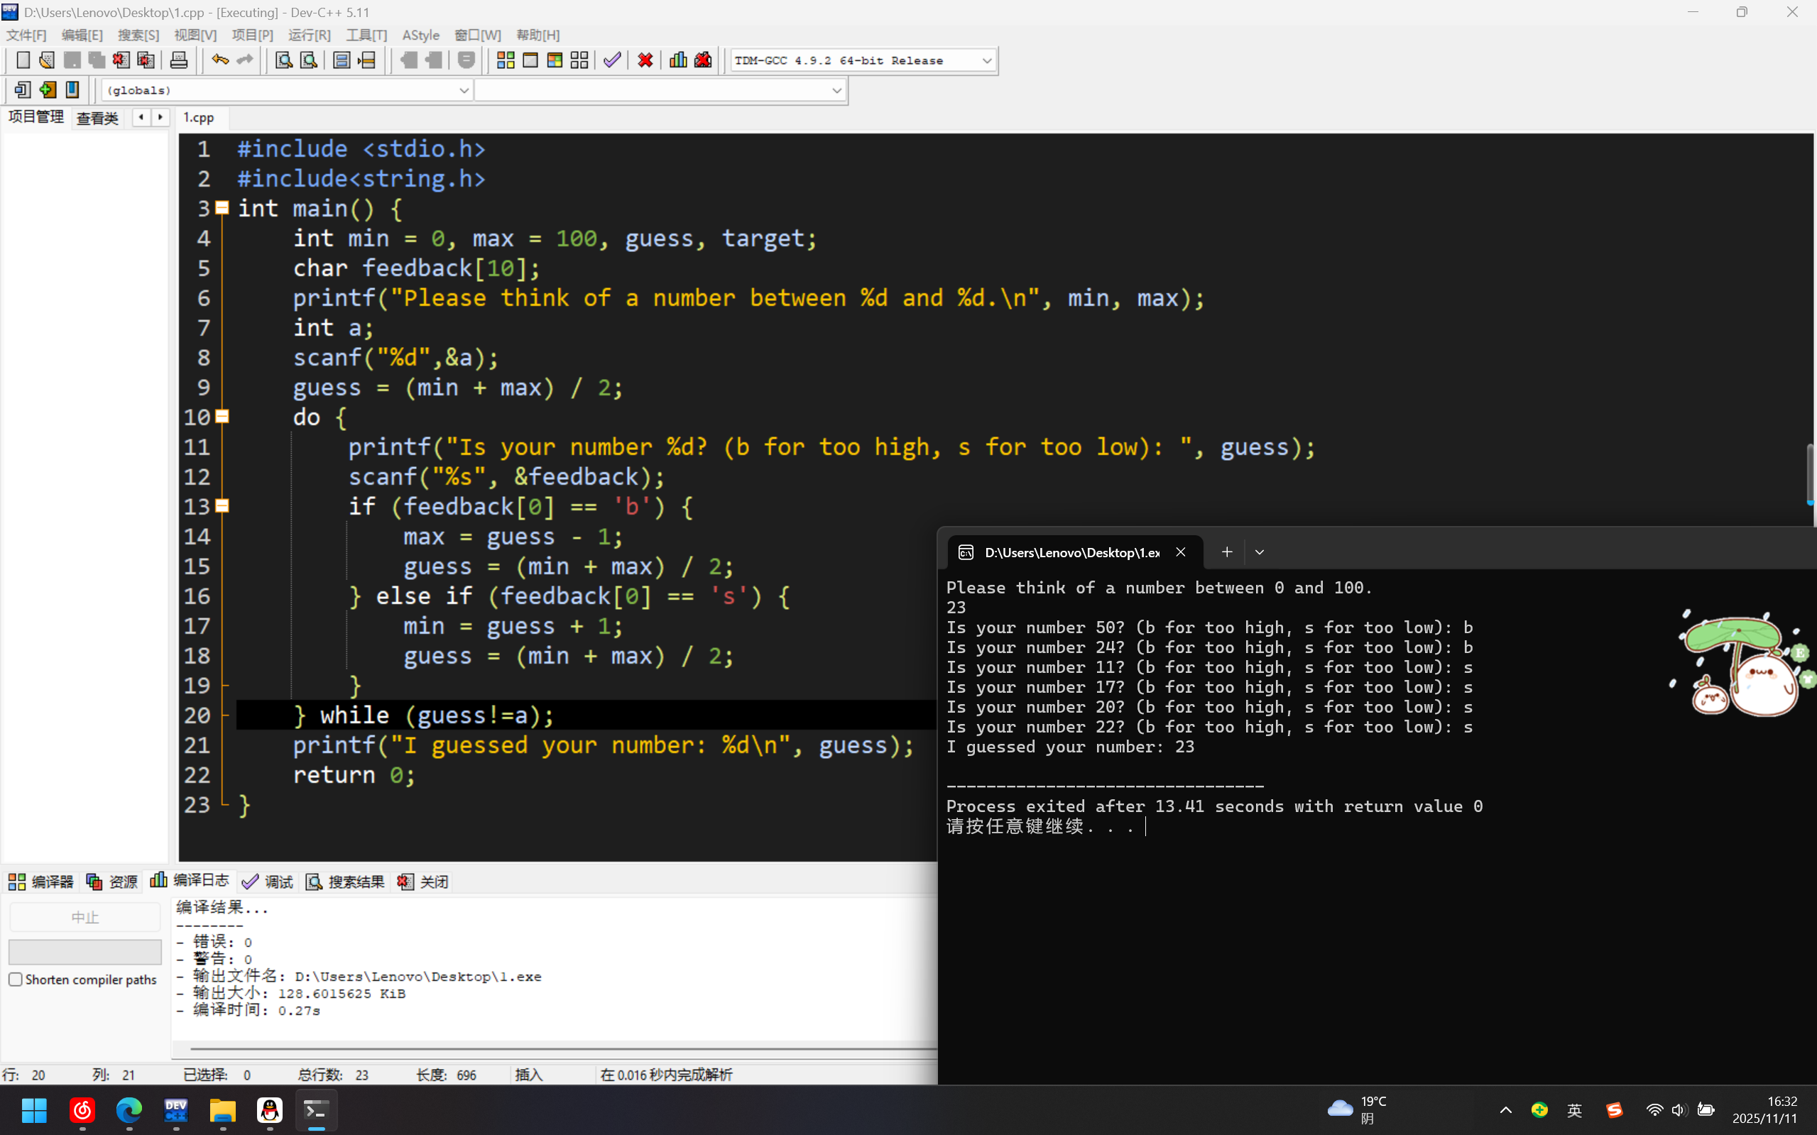The image size is (1817, 1135).
Task: Open the TDM-GCC compiler selection dropdown
Action: pyautogui.click(x=986, y=61)
